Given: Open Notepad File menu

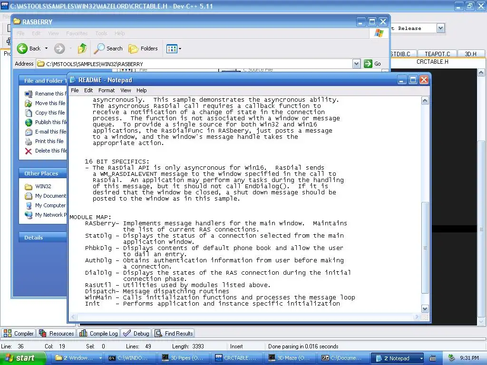Looking at the screenshot, I should 75,90.
